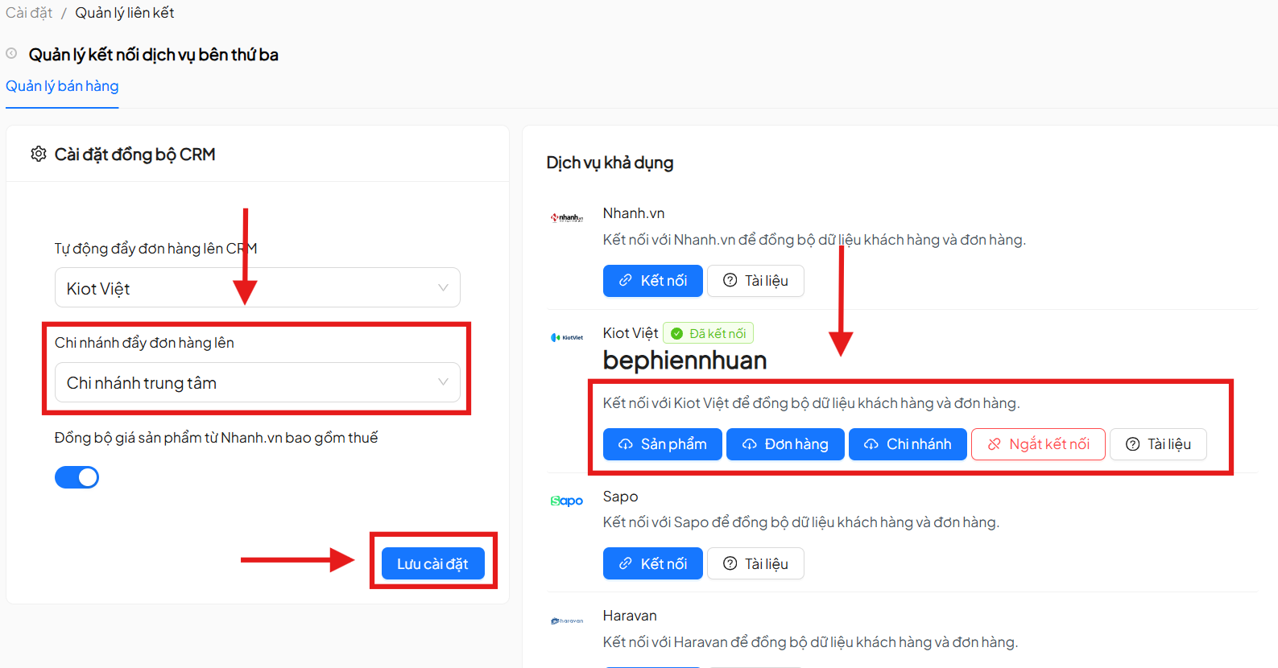Open Tài liệu documentation for Sapo

[755, 563]
